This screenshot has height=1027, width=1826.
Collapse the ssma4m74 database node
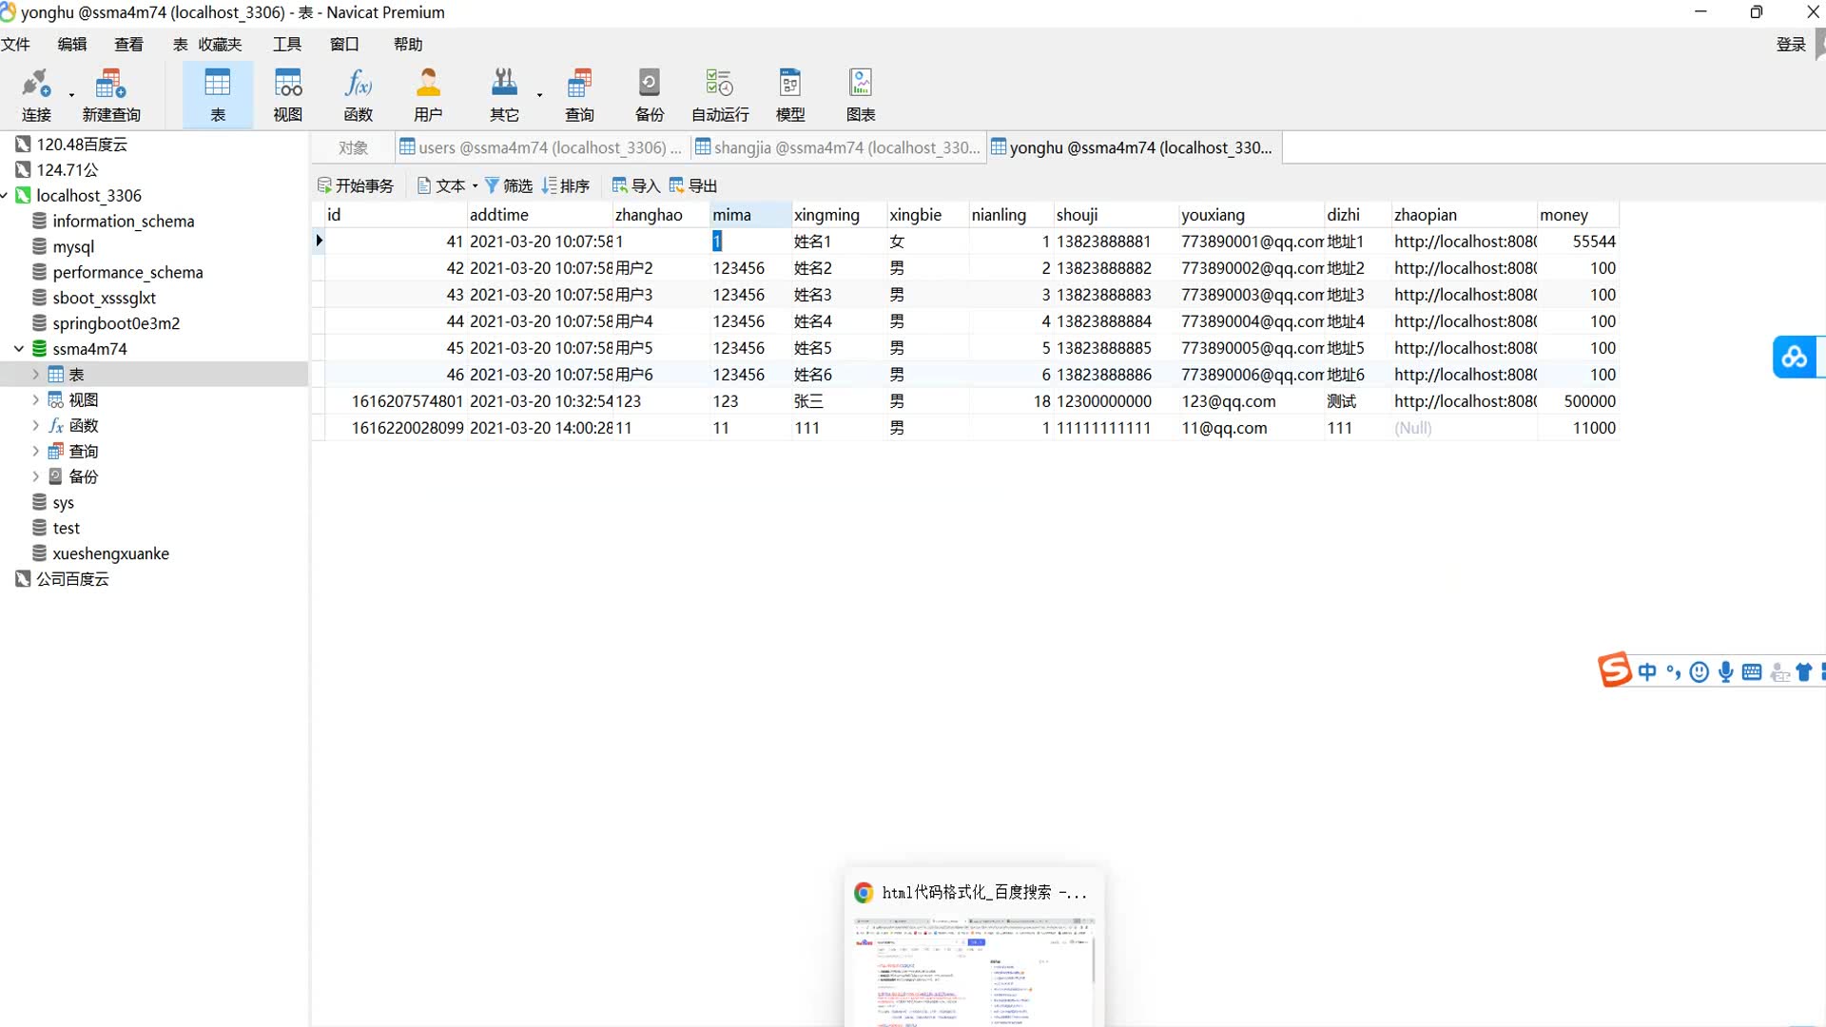pyautogui.click(x=18, y=349)
